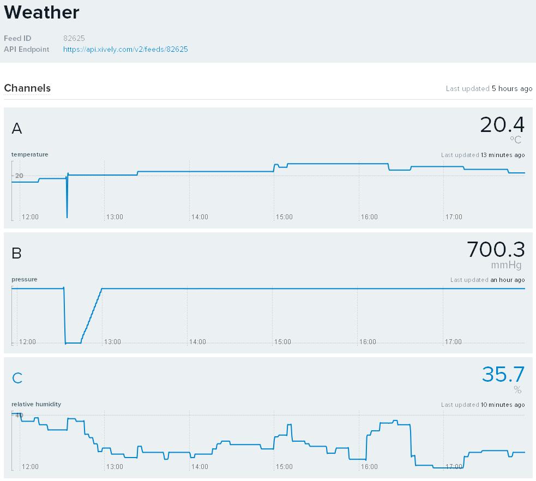Click the Channels section heading
The image size is (536, 481).
click(x=27, y=88)
